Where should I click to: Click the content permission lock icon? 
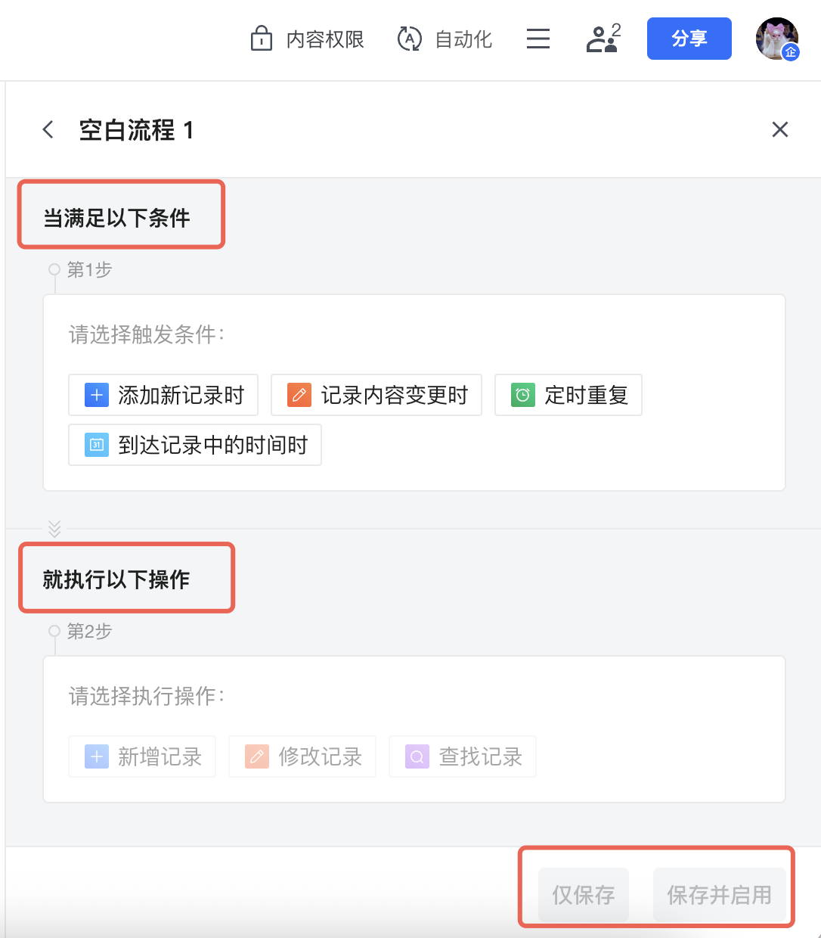tap(262, 39)
